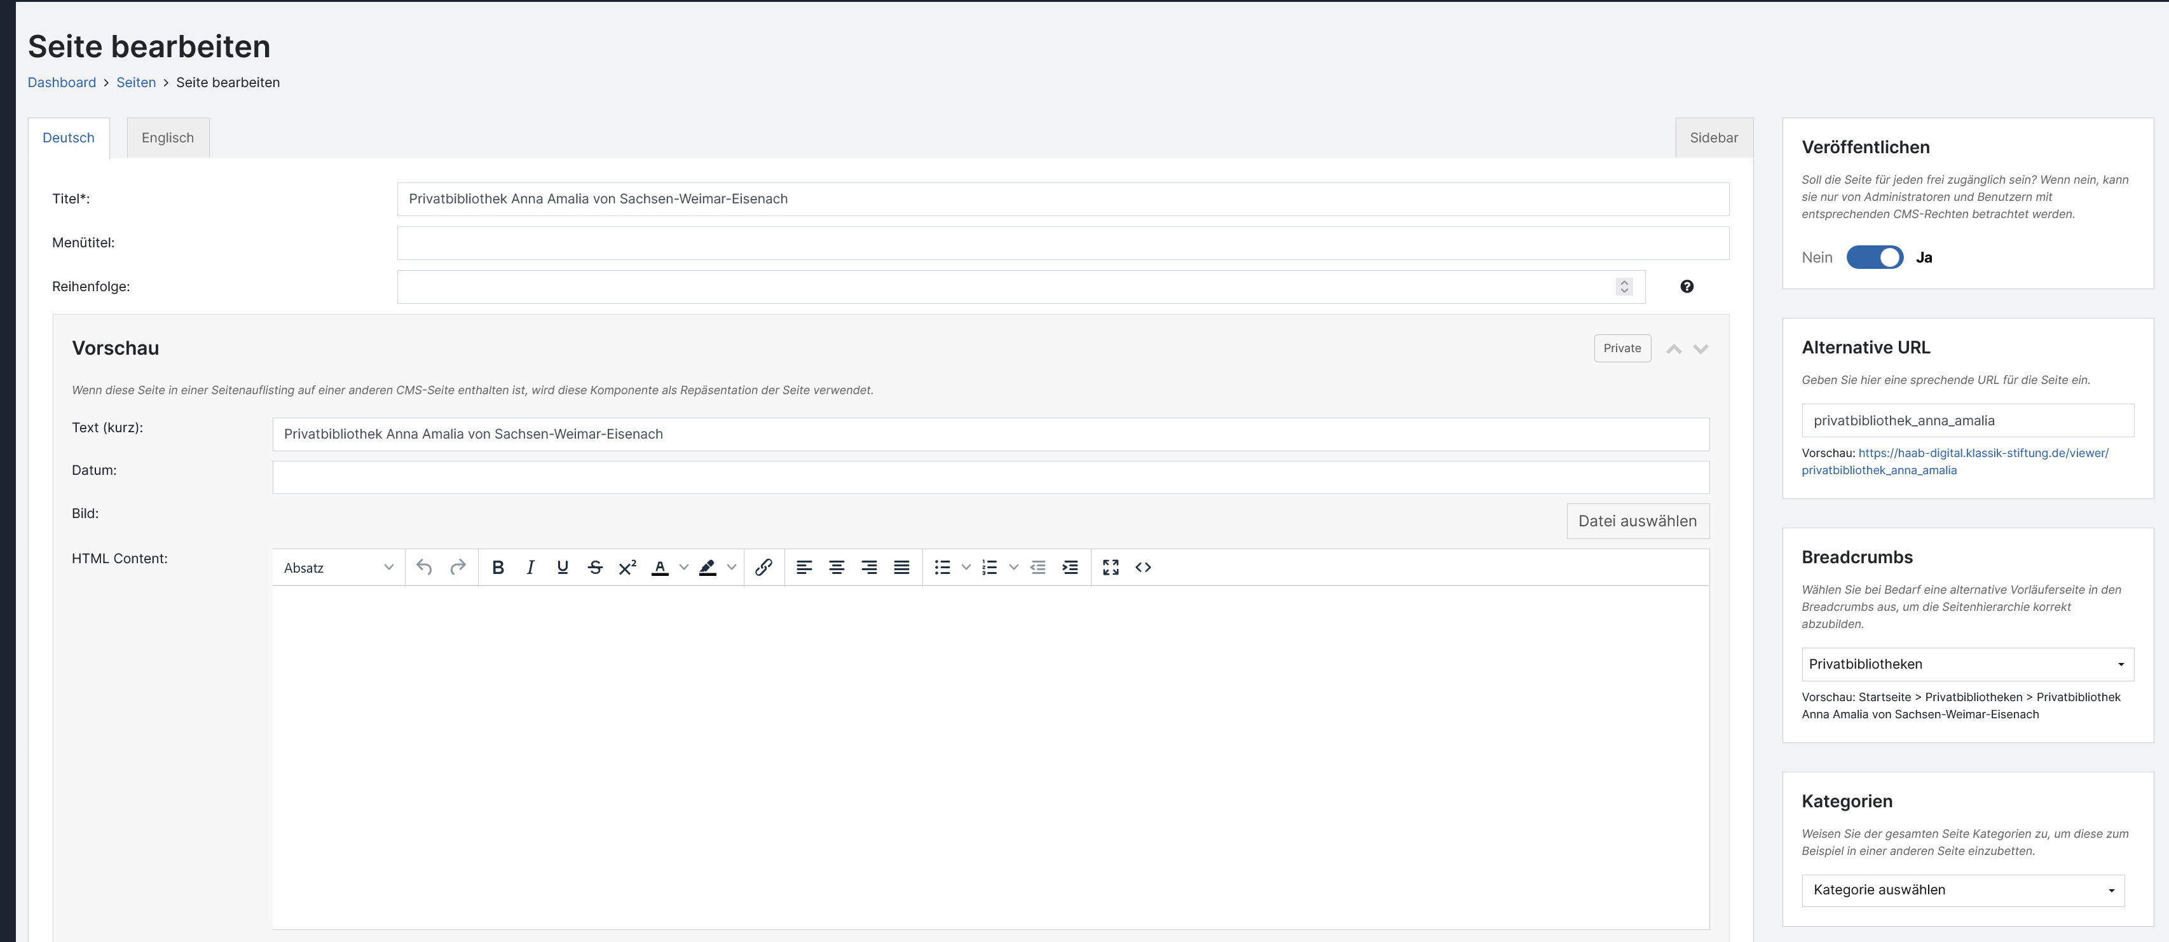Click the Alternative URL input field
Screen dimensions: 2169x942
tap(1967, 421)
